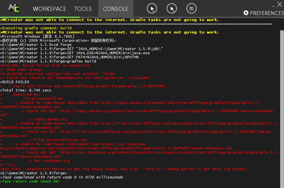Switch to the CONSOLE tab
The height and width of the screenshot is (188, 284).
116,9
